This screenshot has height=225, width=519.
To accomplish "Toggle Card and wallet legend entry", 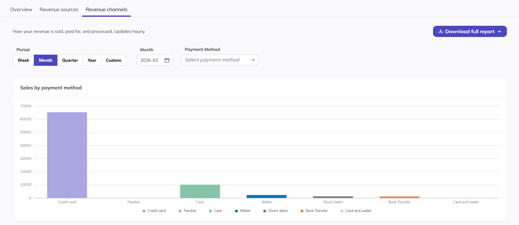I will [x=356, y=211].
